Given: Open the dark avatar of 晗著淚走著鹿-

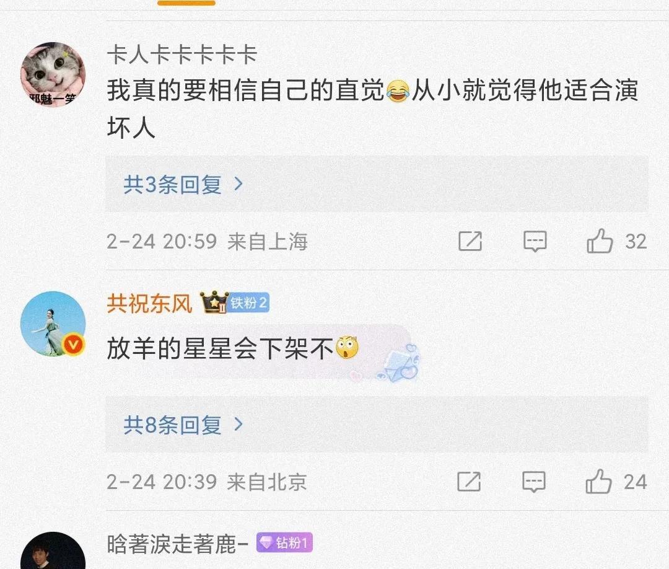Looking at the screenshot, I should (53, 550).
